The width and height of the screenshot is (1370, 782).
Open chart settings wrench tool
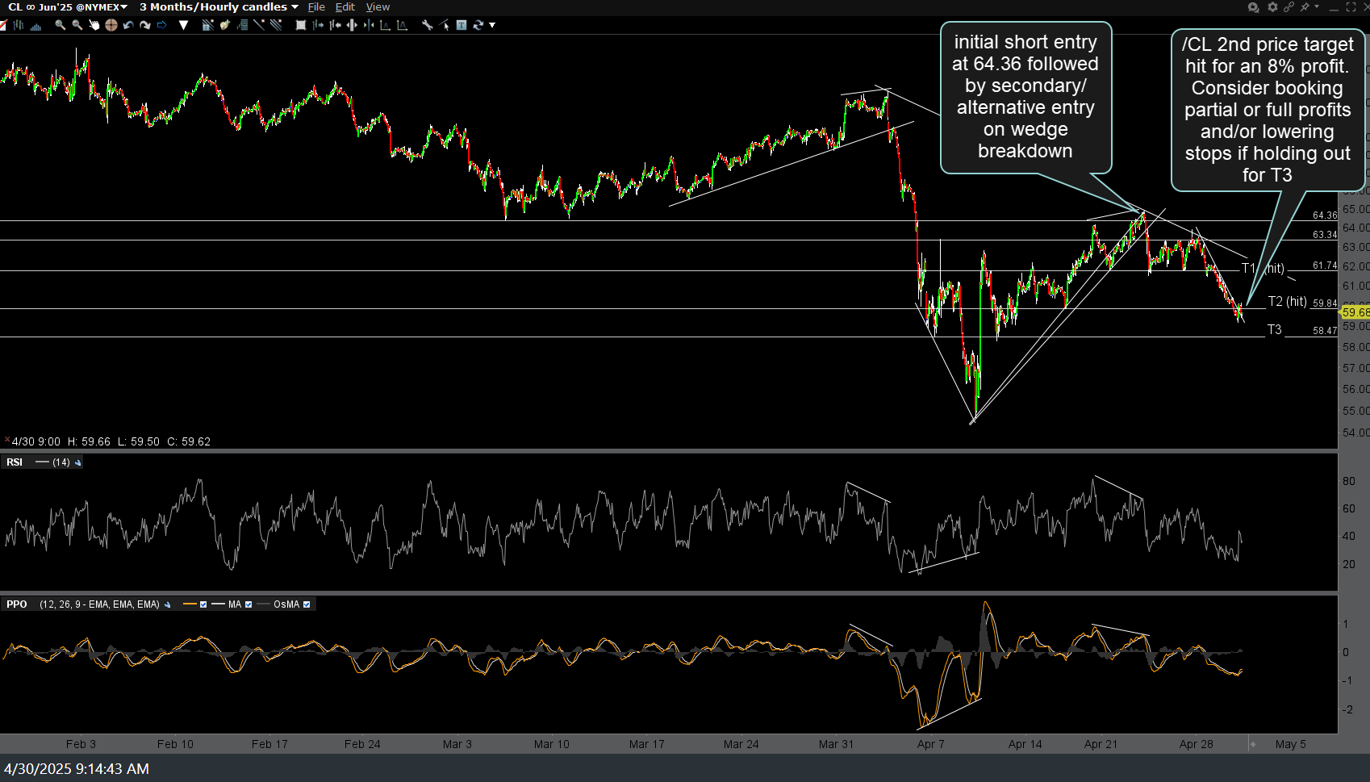pos(428,25)
